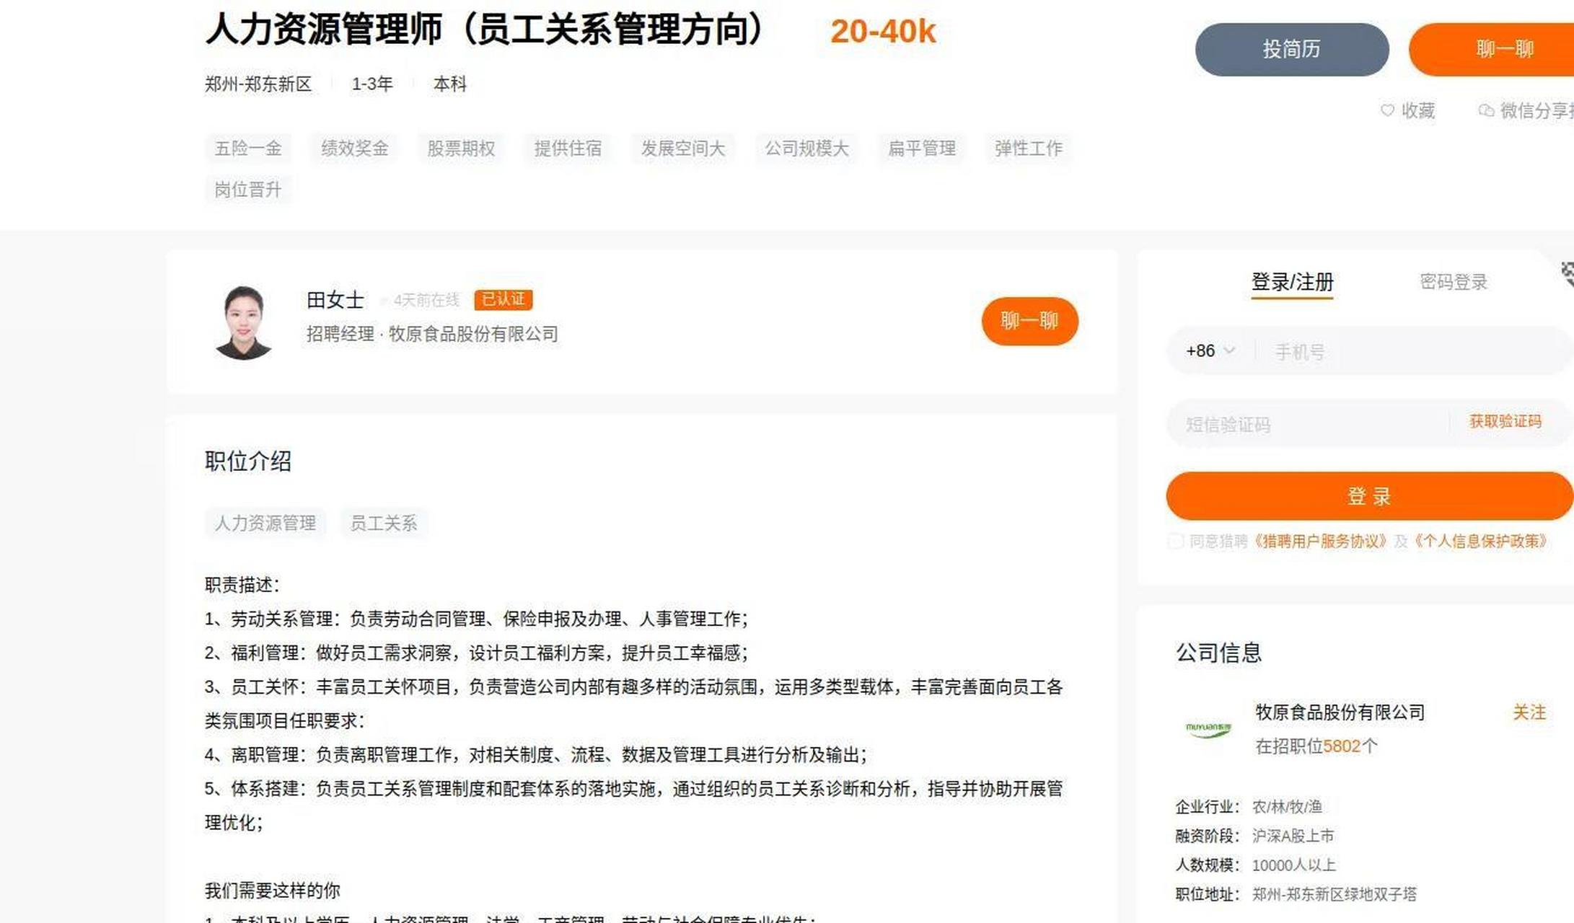The height and width of the screenshot is (923, 1574).
Task: Click the 4天前在线 status text
Action: pos(426,300)
